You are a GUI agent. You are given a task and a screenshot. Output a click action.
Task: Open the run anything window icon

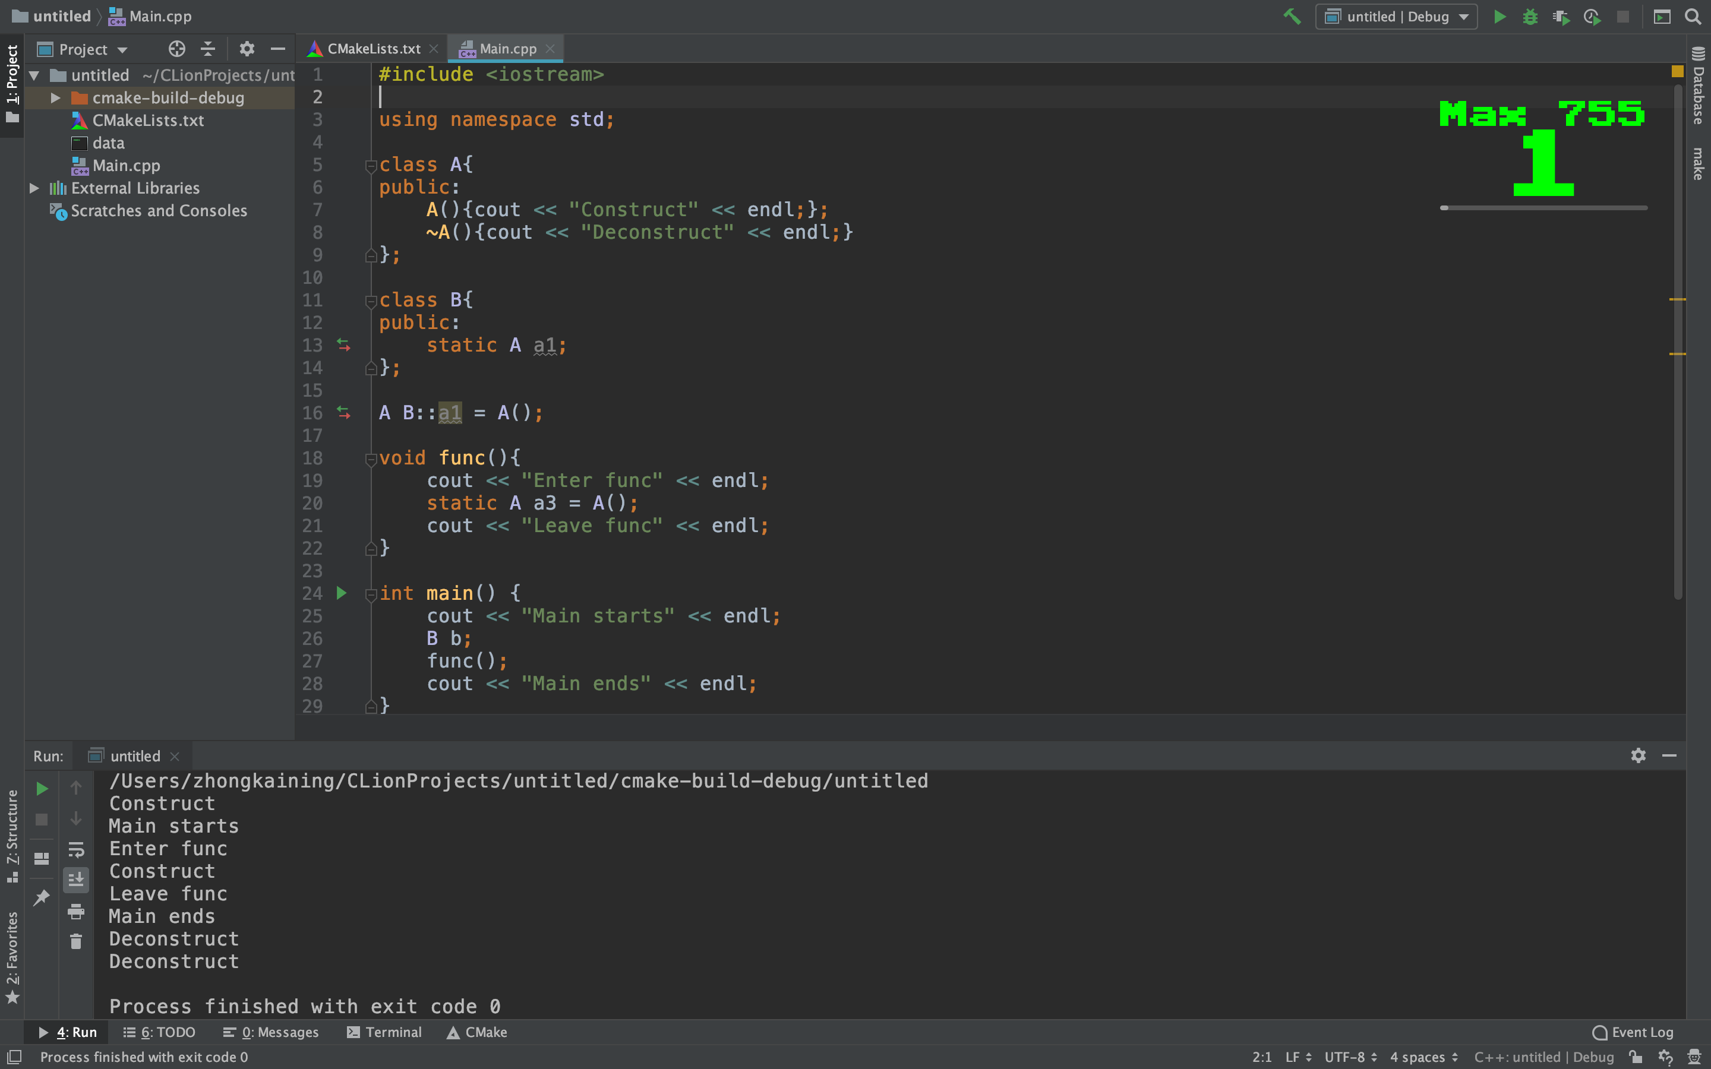coord(1662,16)
